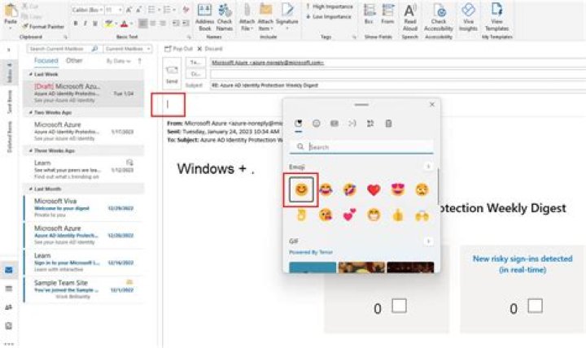Insert the red heart emoji
Image resolution: width=586 pixels, height=348 pixels.
point(374,190)
